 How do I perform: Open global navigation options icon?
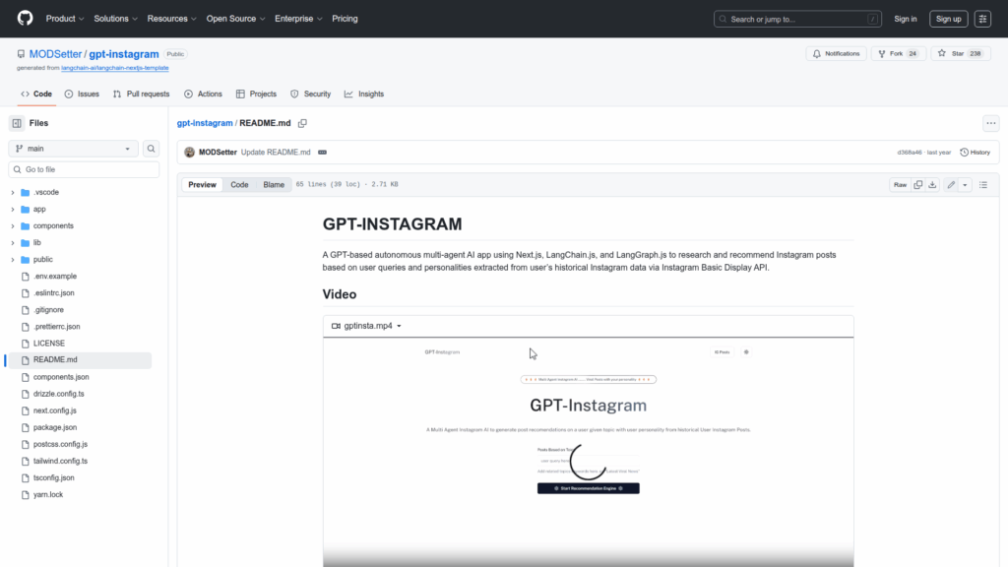coord(982,19)
